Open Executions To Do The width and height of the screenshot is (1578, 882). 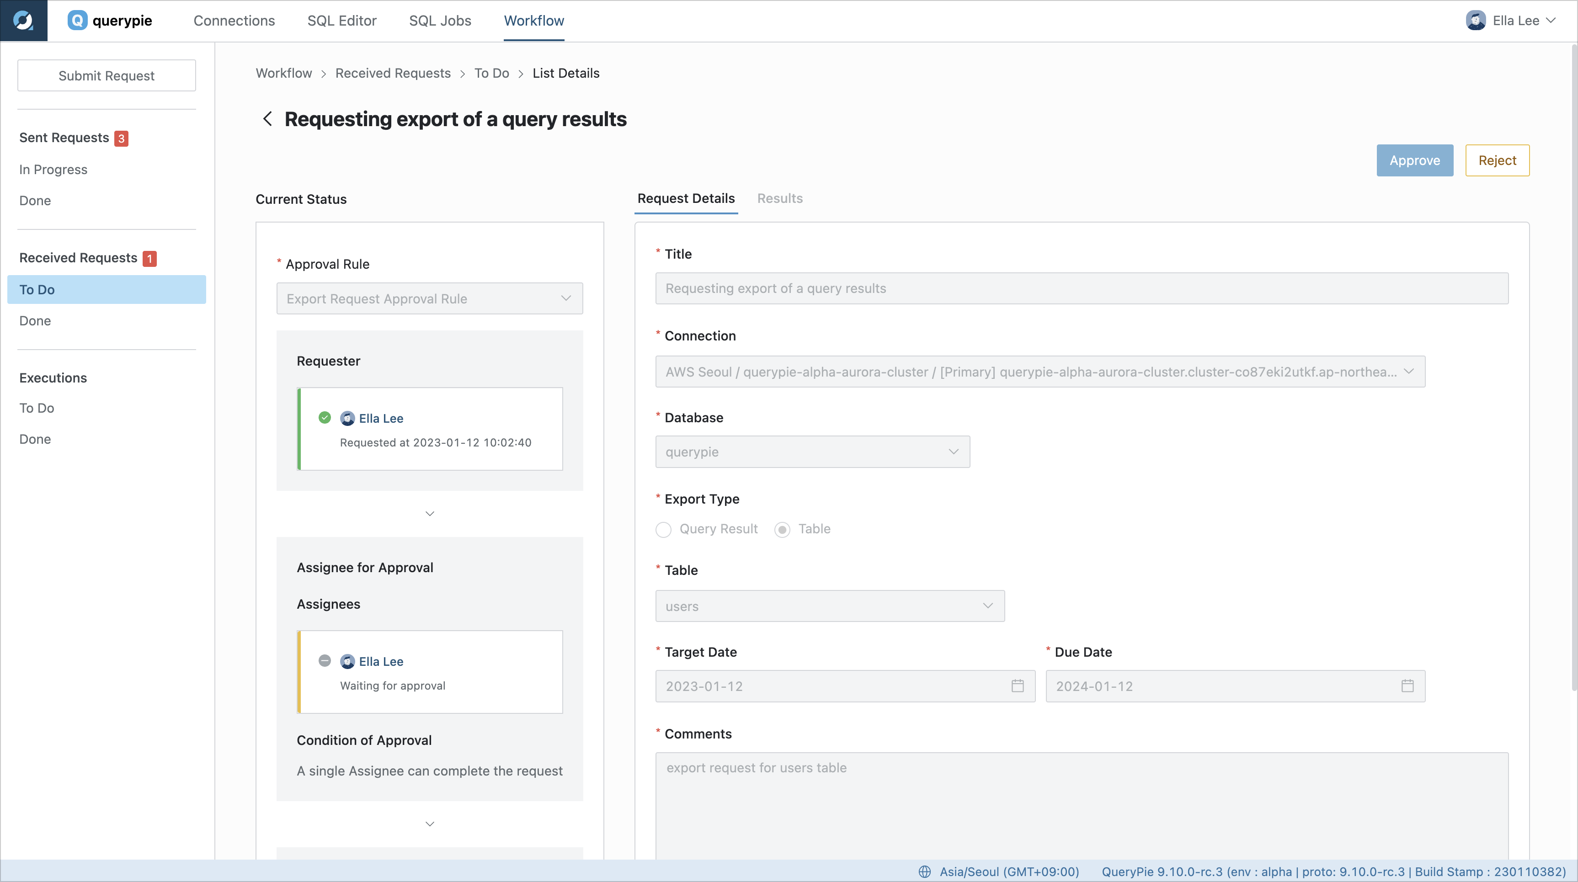tap(37, 408)
